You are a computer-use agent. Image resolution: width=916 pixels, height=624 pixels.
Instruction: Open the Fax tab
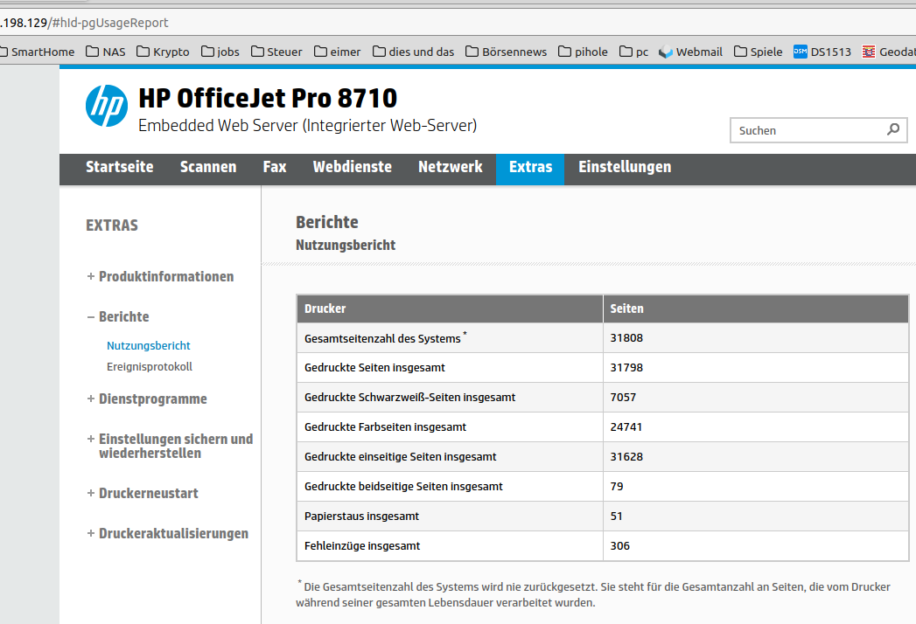pos(275,167)
